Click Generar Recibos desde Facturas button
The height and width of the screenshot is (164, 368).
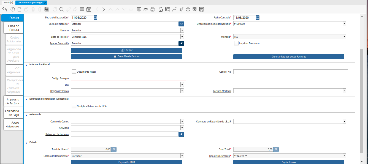tap(289, 57)
